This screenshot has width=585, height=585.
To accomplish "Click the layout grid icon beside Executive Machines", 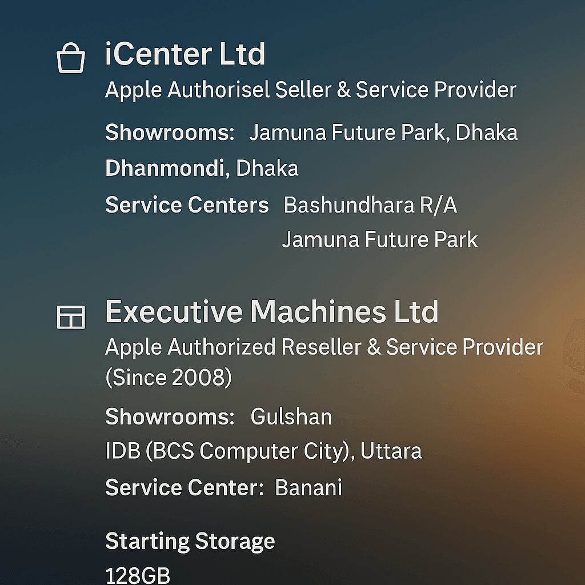I will 71,316.
